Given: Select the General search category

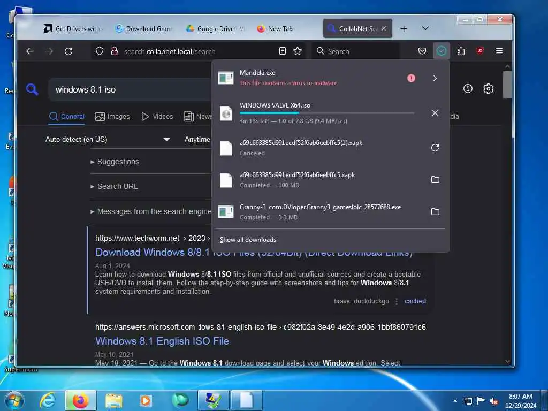Looking at the screenshot, I should coord(67,117).
